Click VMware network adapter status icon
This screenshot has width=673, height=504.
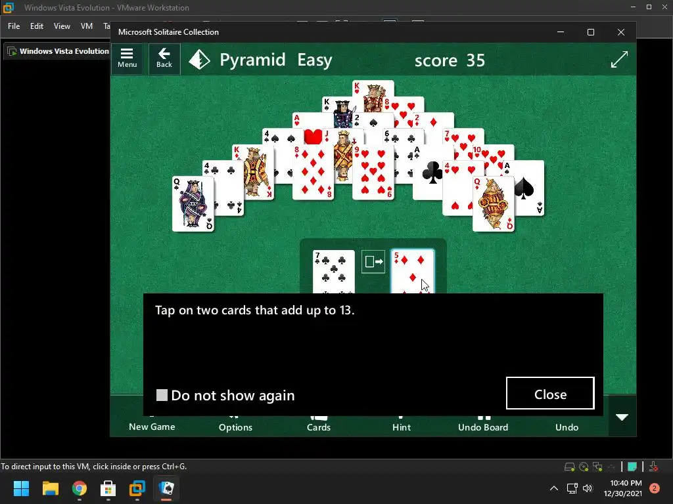pyautogui.click(x=597, y=467)
